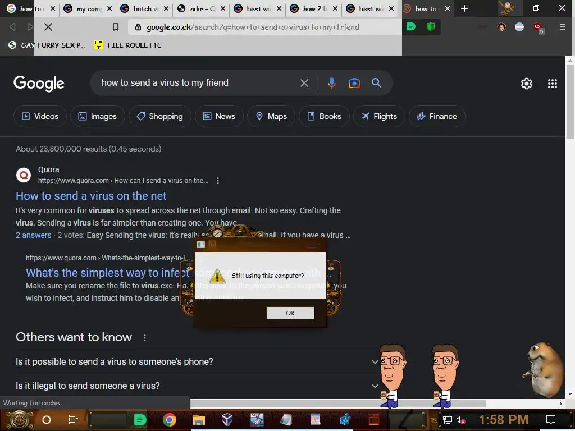Open the steampunk Start button on taskbar
This screenshot has width=575, height=431.
[20, 420]
